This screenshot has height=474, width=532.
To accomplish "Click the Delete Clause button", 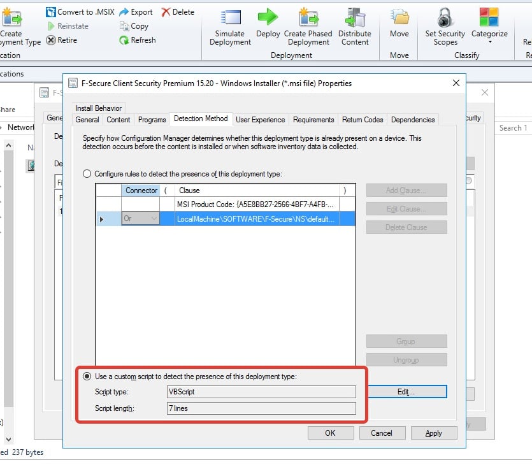I will tap(406, 227).
